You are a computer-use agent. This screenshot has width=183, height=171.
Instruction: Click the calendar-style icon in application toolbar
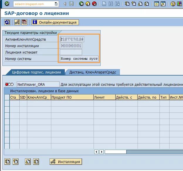pyautogui.click(x=24, y=22)
